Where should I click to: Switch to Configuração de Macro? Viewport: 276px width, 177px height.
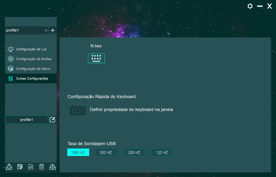pos(33,69)
